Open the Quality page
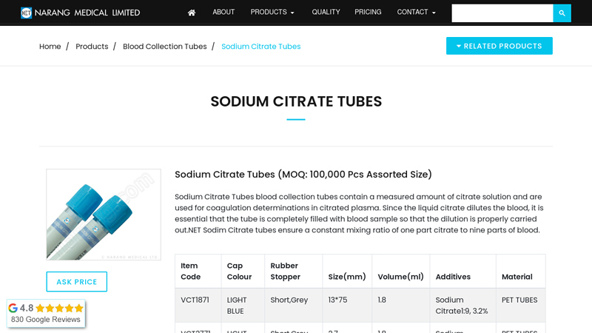Screen dimensions: 592x333 pos(326,12)
